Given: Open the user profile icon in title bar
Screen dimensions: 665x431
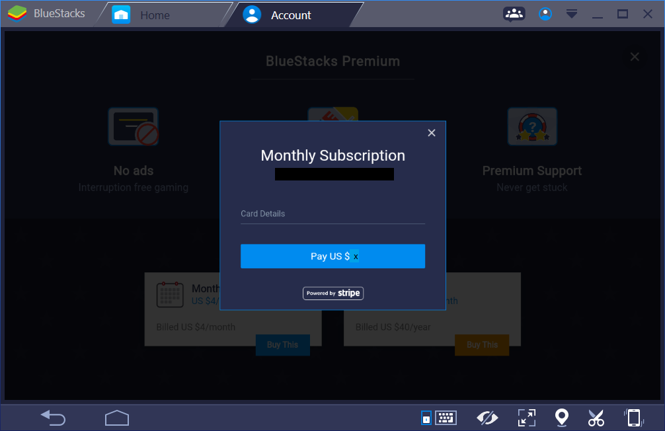Looking at the screenshot, I should pyautogui.click(x=545, y=14).
